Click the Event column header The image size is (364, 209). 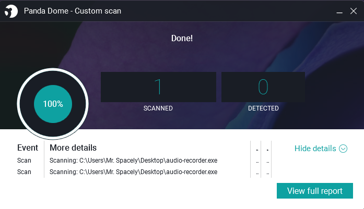[x=28, y=148]
